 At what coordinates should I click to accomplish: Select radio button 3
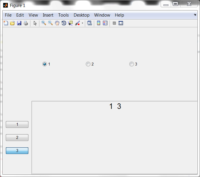pyautogui.click(x=132, y=64)
